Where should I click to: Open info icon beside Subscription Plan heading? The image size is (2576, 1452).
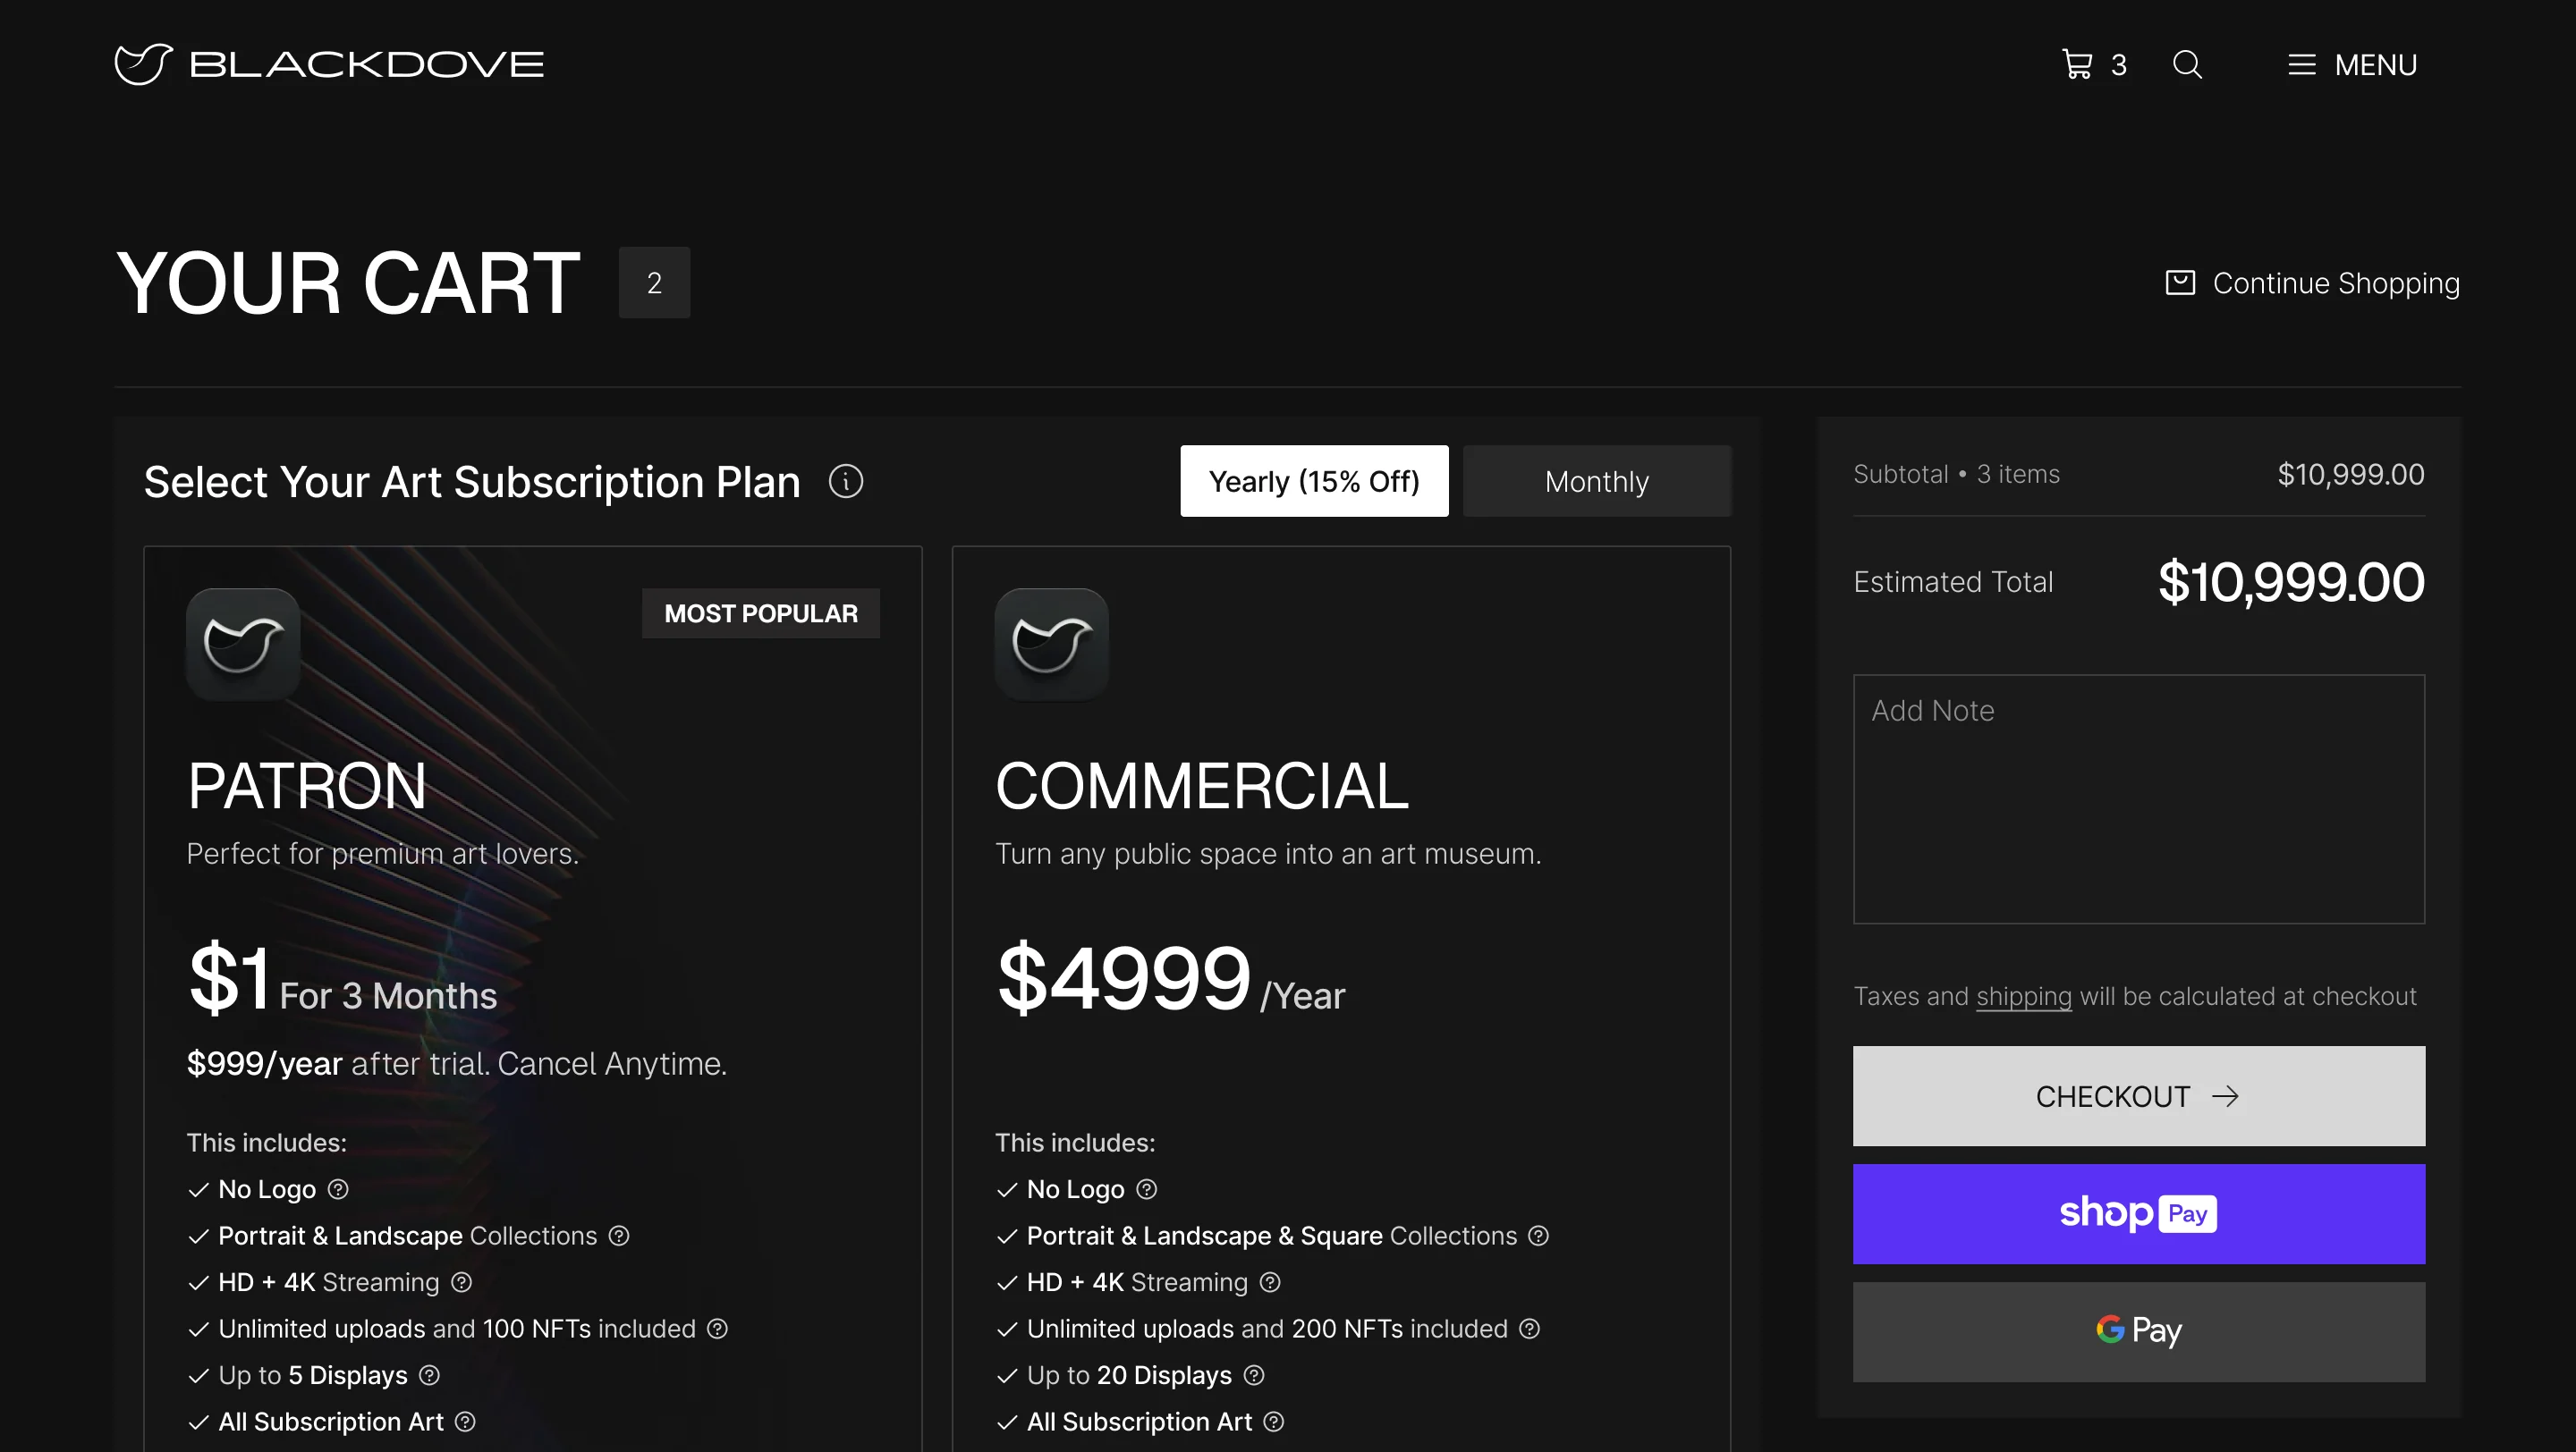click(x=846, y=482)
